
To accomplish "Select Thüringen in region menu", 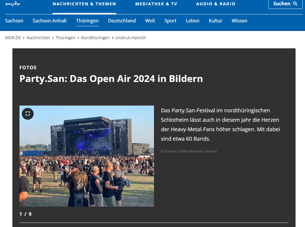I will (x=87, y=21).
